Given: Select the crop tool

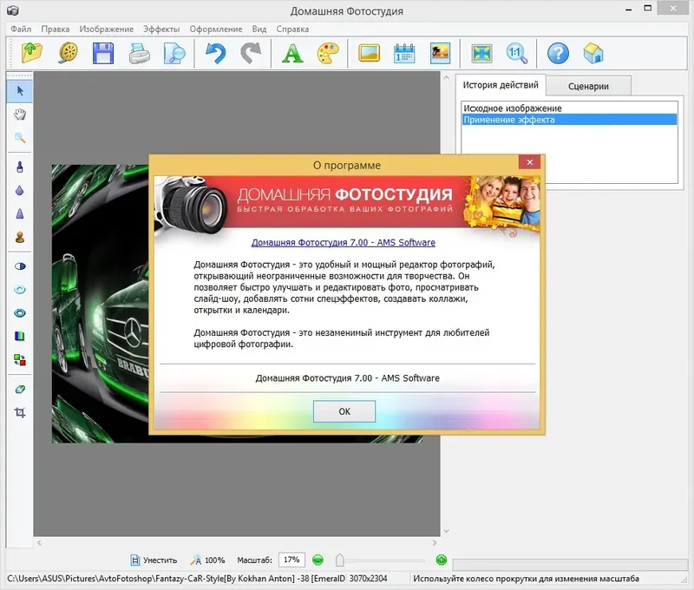Looking at the screenshot, I should tap(20, 412).
